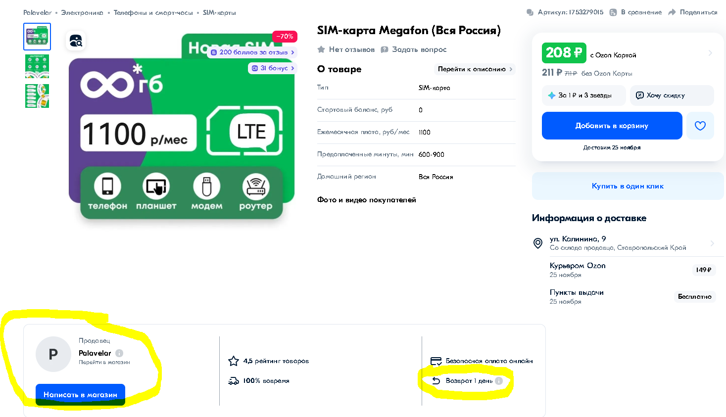
Task: Click the star icon Нет отзывов
Action: 321,49
